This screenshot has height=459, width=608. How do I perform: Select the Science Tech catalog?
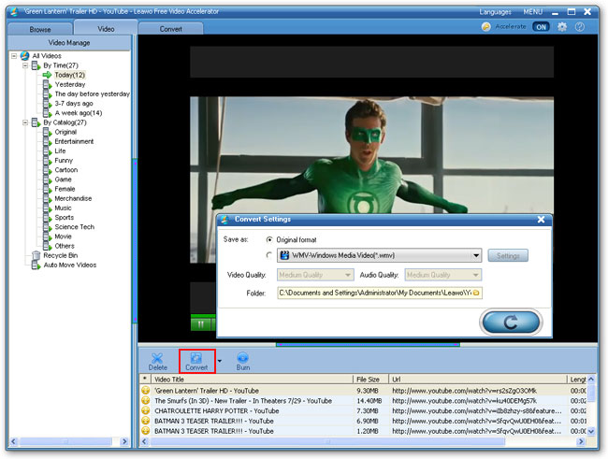(75, 227)
